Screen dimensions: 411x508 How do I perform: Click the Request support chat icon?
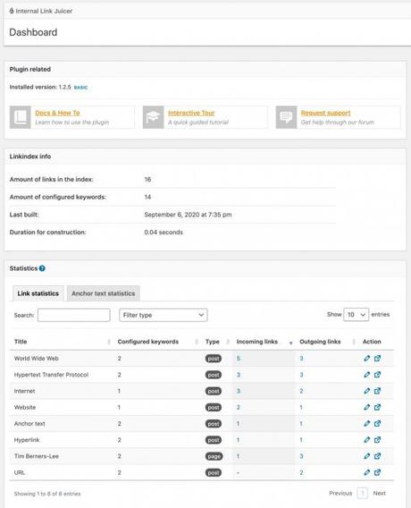point(286,117)
